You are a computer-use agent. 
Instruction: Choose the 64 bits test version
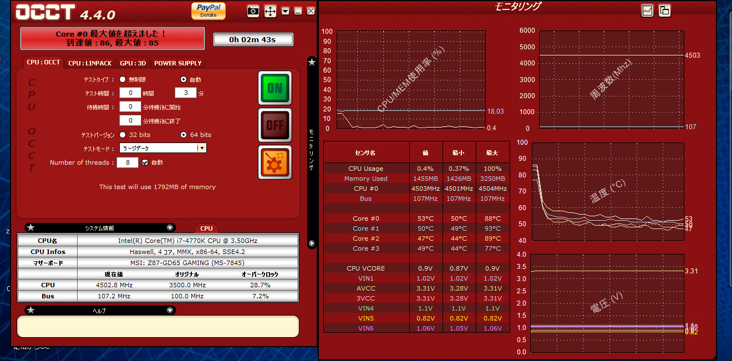[x=184, y=135]
